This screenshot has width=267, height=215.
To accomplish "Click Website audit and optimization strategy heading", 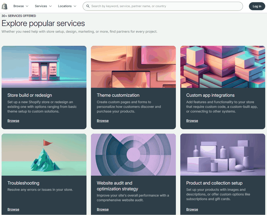I will point(117,186).
